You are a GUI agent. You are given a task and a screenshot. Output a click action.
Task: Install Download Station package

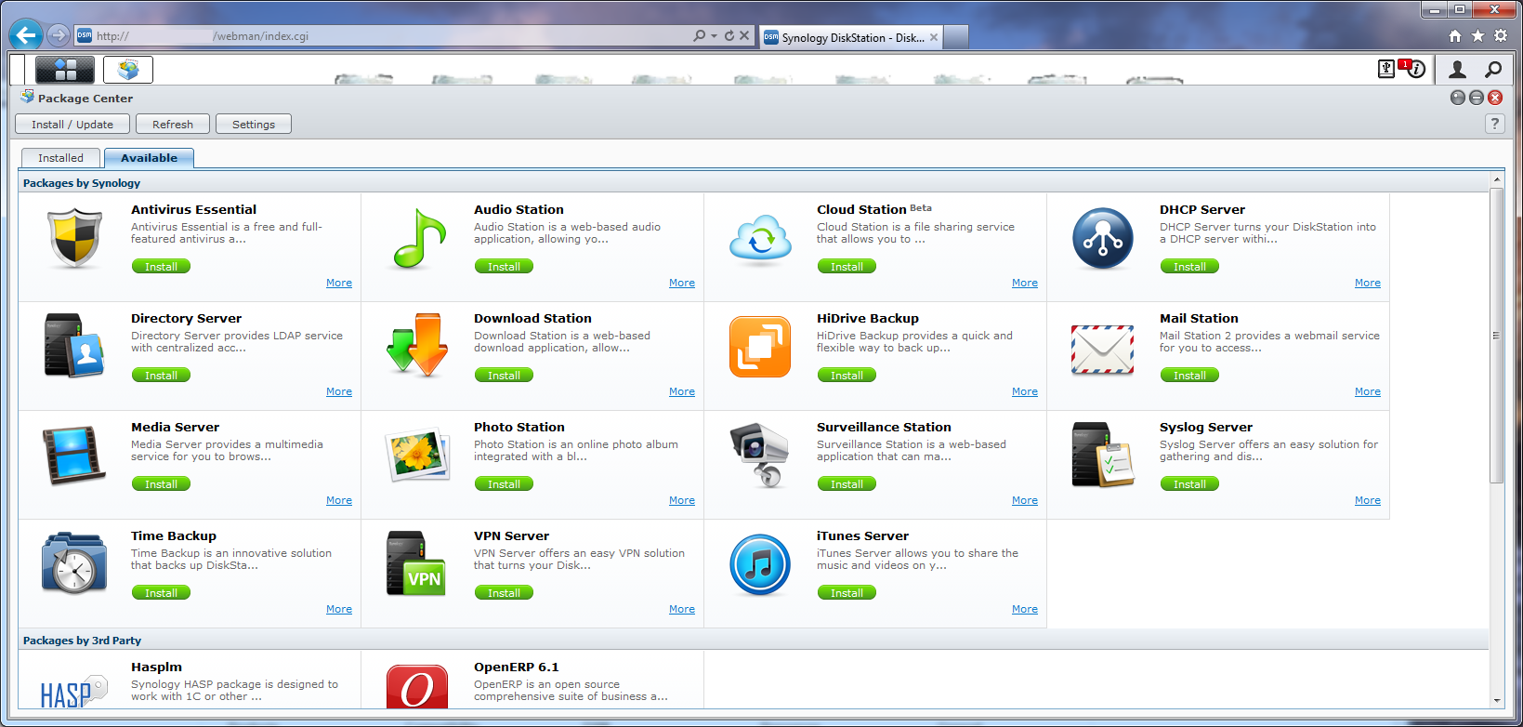tap(504, 376)
